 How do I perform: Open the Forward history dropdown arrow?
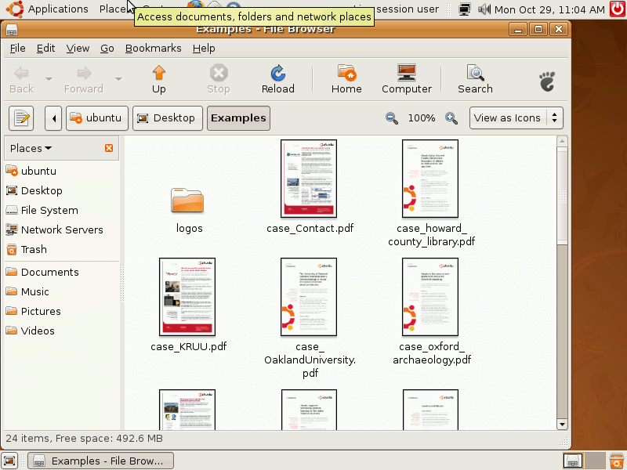(119, 79)
